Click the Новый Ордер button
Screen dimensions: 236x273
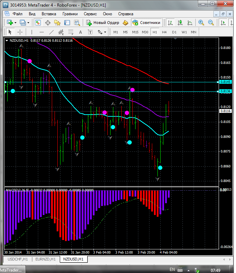pos(103,23)
